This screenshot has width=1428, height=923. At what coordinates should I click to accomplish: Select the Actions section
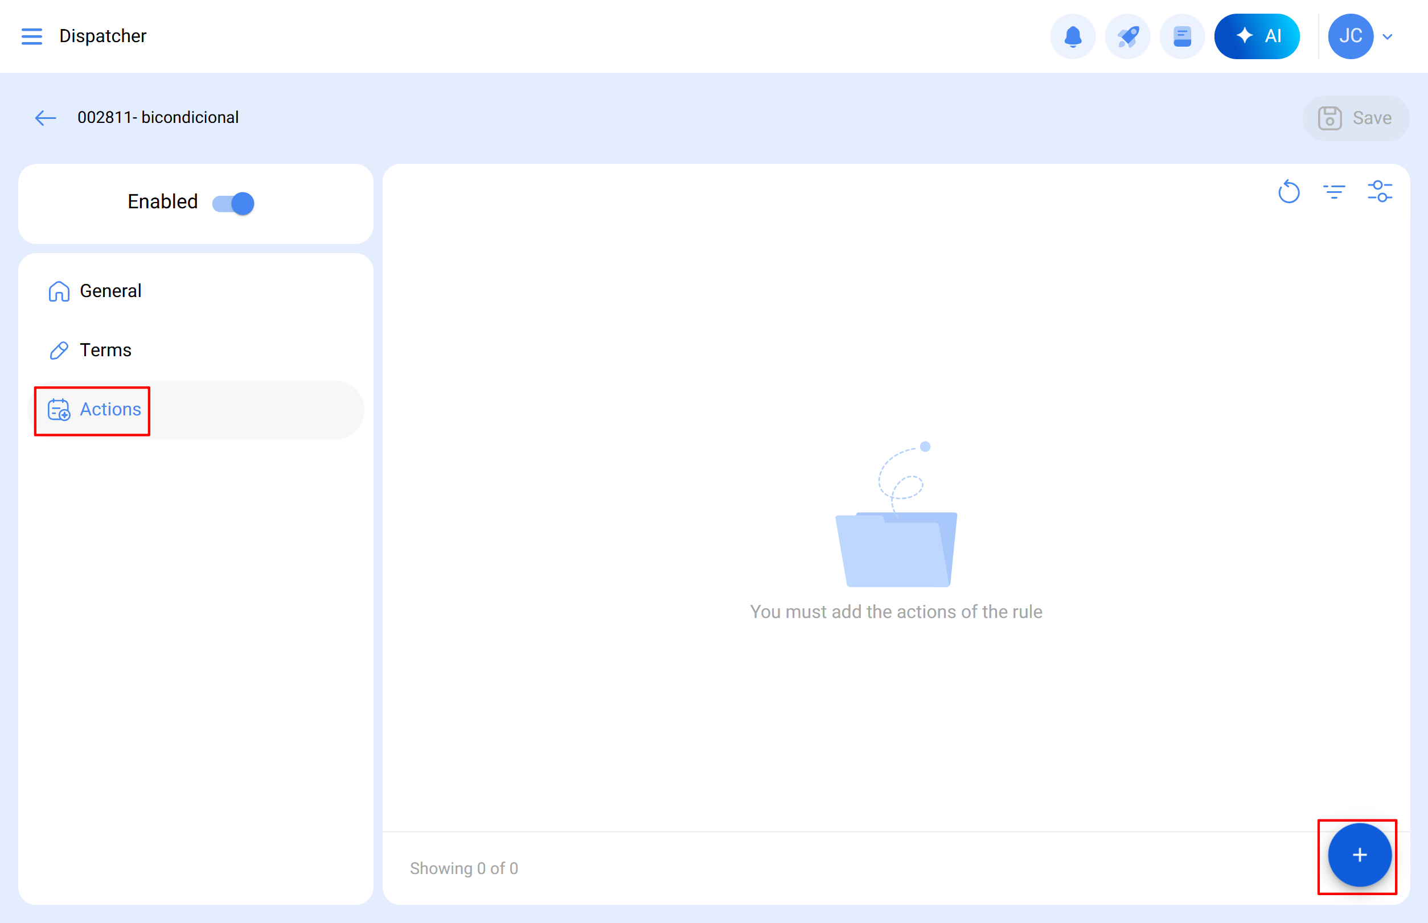(110, 409)
